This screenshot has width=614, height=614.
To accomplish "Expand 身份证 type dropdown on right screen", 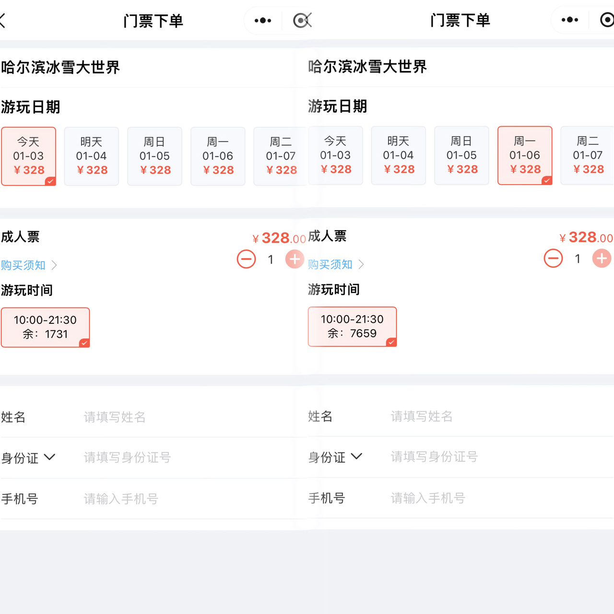I will 335,457.
